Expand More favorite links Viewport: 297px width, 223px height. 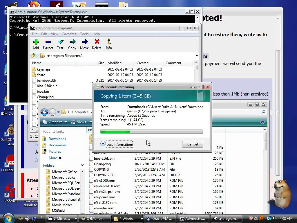point(55,158)
